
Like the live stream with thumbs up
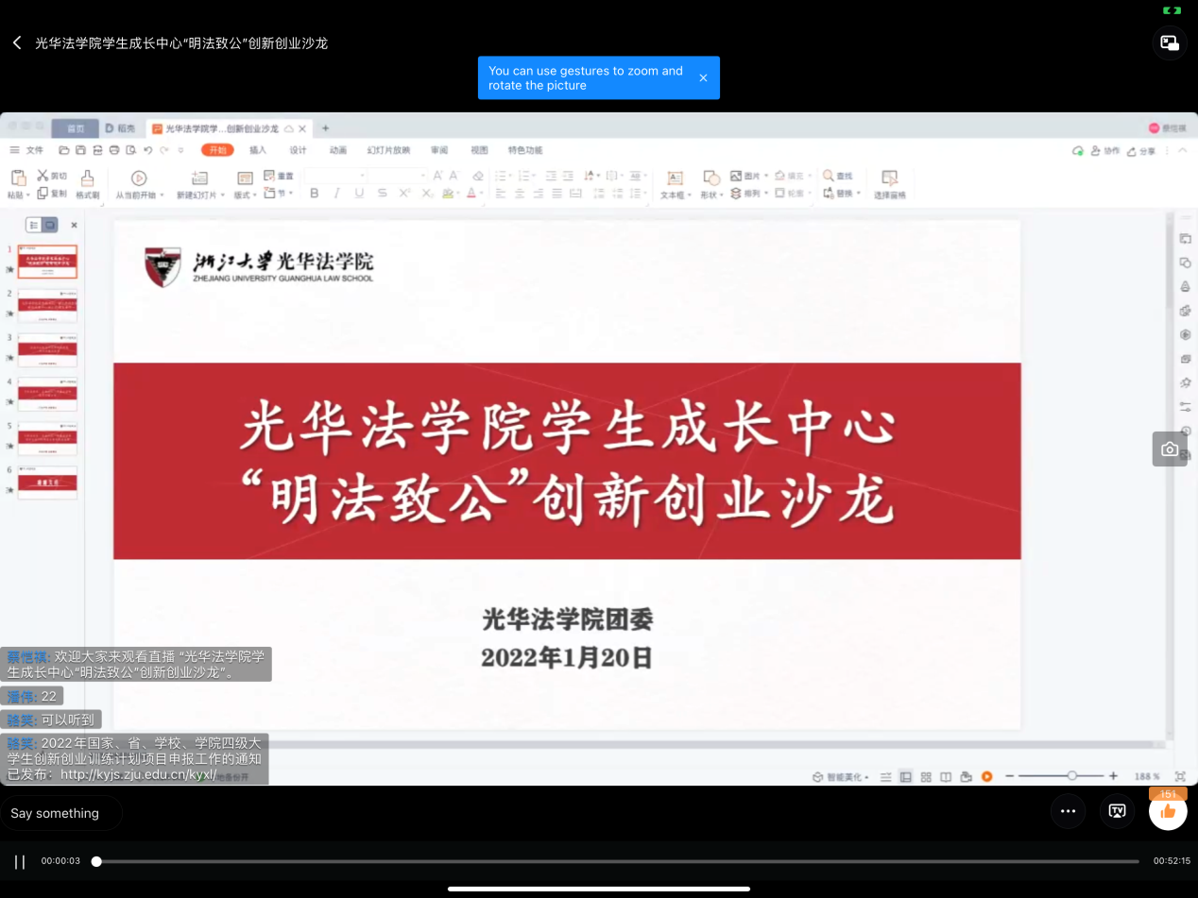click(x=1168, y=811)
